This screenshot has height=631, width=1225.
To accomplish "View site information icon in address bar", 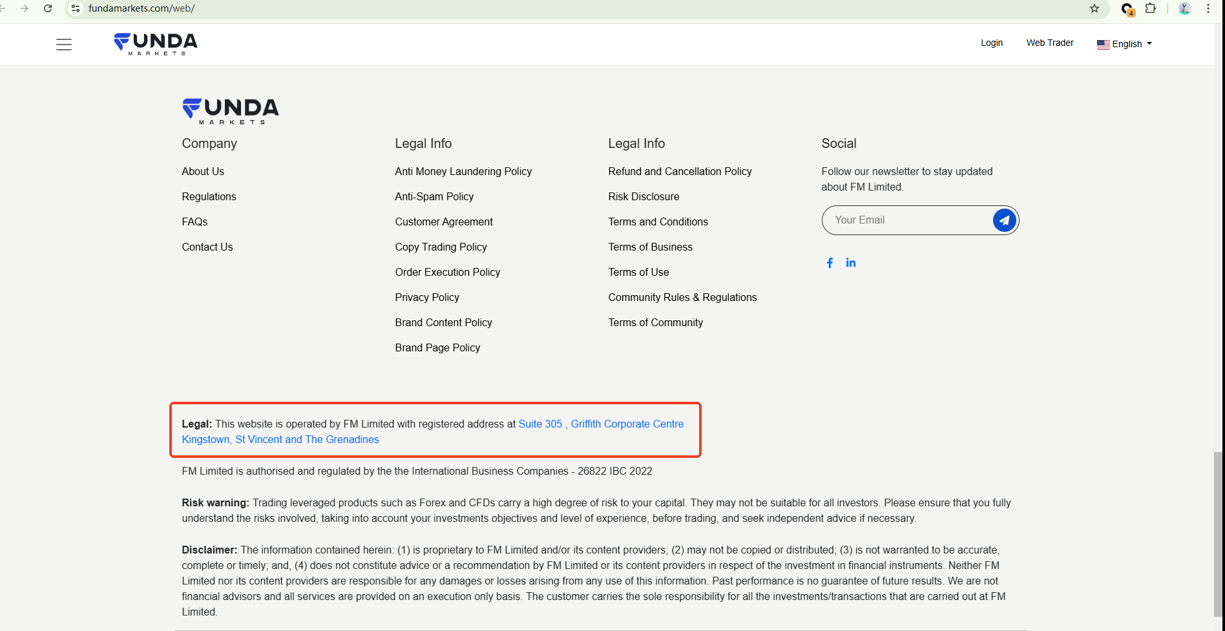I will (76, 8).
